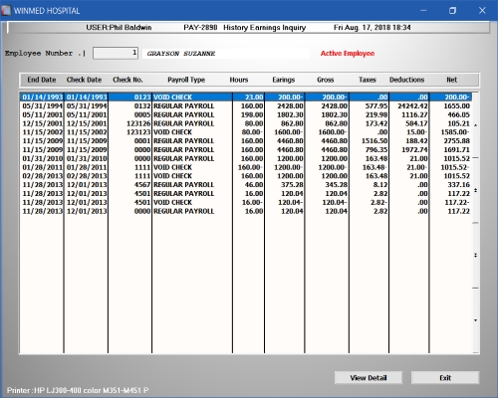Image resolution: width=498 pixels, height=398 pixels.
Task: Open View Detail for selected record
Action: coord(369,378)
